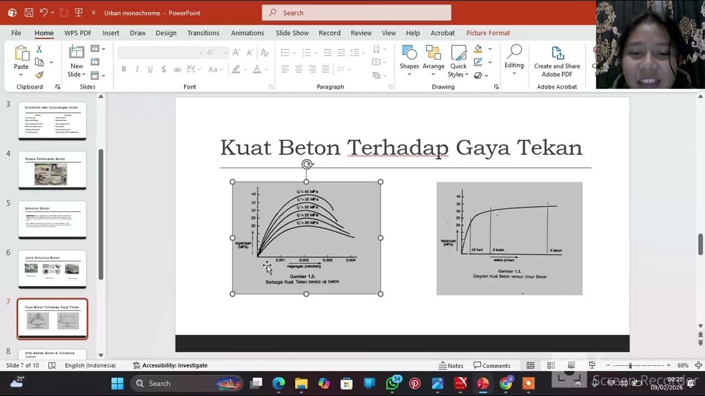Clear all formatting with eraser icon
The height and width of the screenshot is (396, 705).
tap(264, 53)
